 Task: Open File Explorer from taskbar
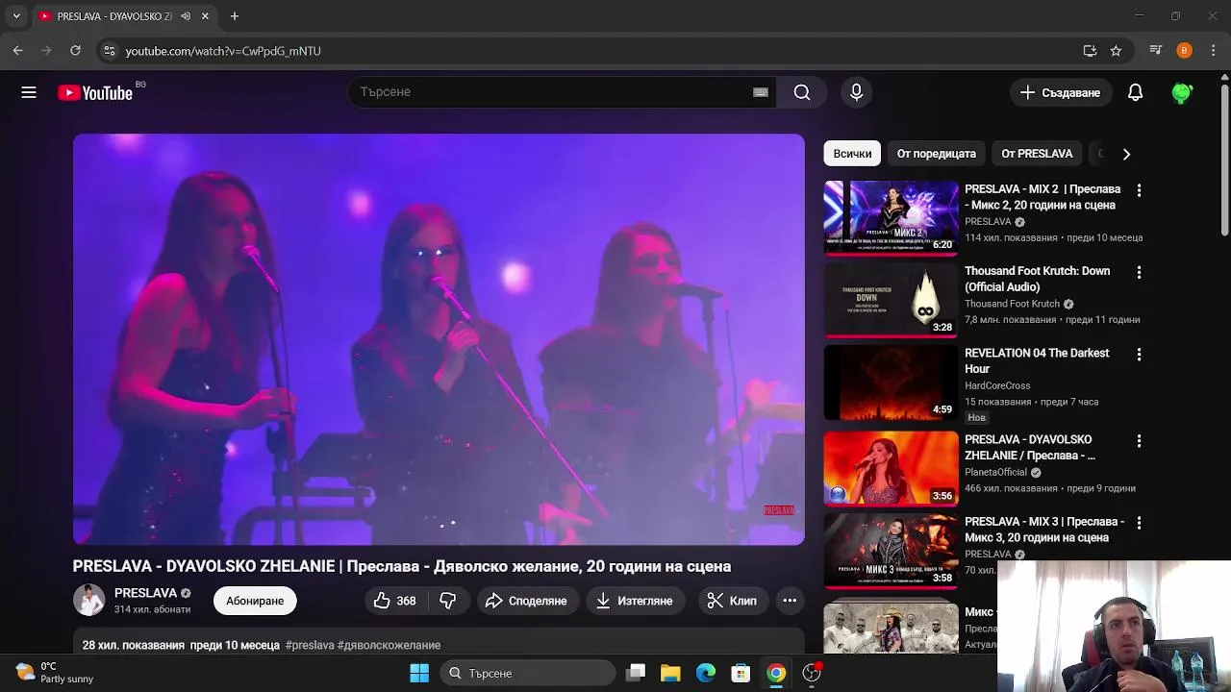click(x=670, y=673)
